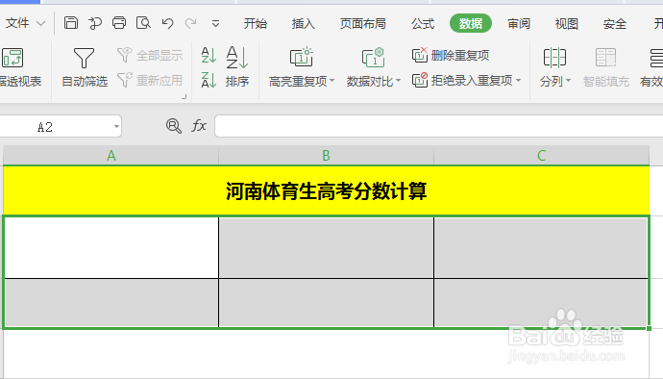Click the print icon
This screenshot has height=379, width=663.
(x=119, y=23)
